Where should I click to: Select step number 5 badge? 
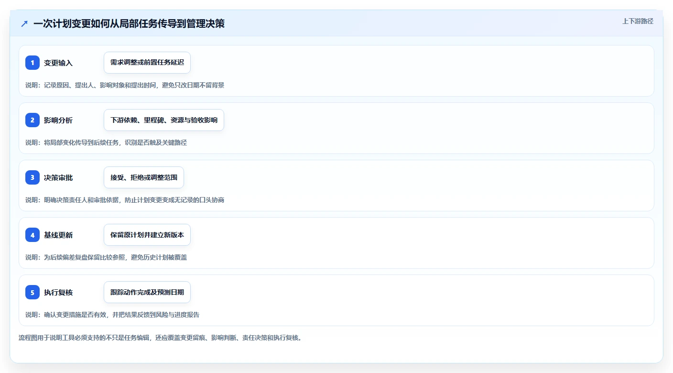tap(33, 292)
